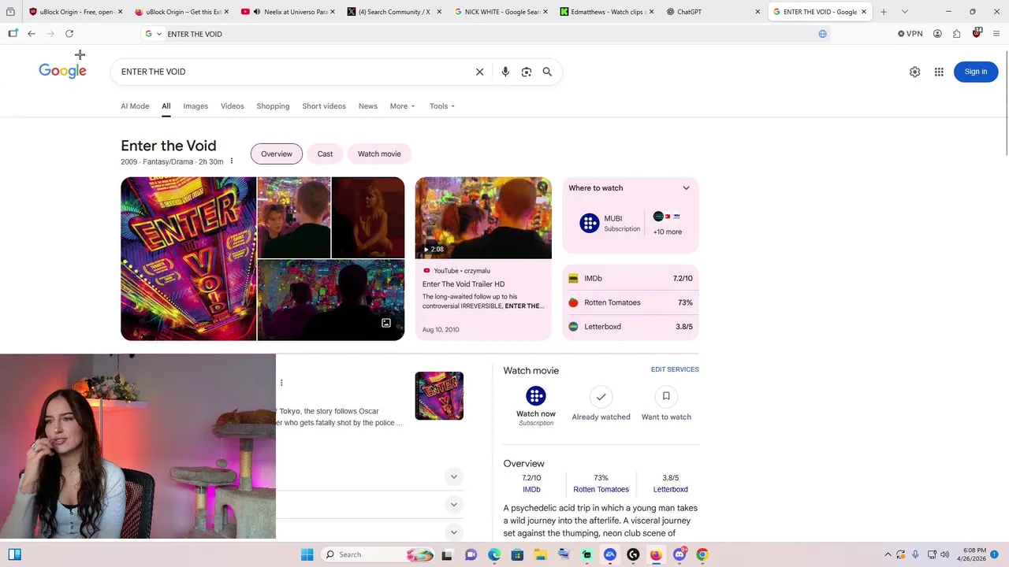Open IMDb 7.2/10 rating row
This screenshot has height=567, width=1009.
pos(631,278)
